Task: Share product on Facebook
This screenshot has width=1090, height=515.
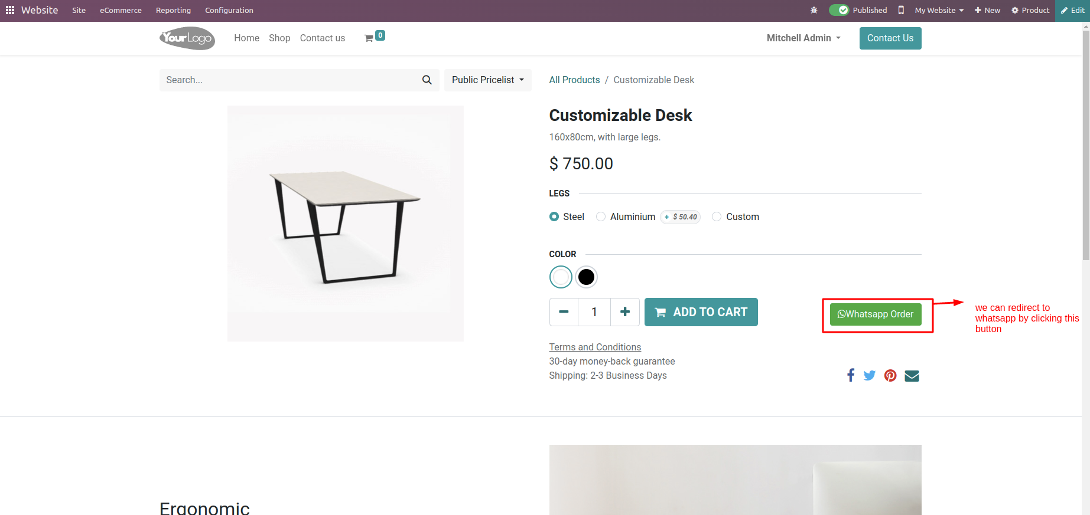Action: (x=851, y=375)
